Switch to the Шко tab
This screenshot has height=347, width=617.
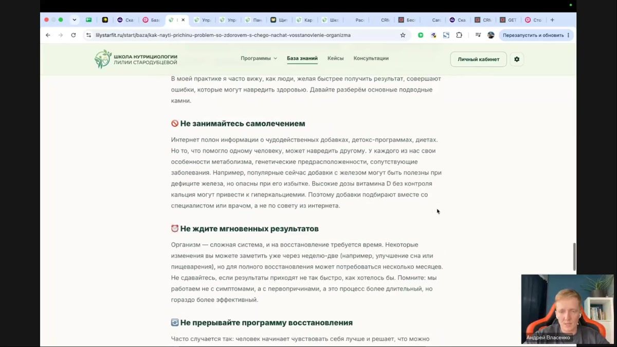331,20
